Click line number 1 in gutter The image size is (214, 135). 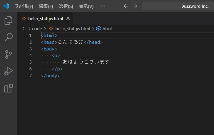(x=31, y=36)
